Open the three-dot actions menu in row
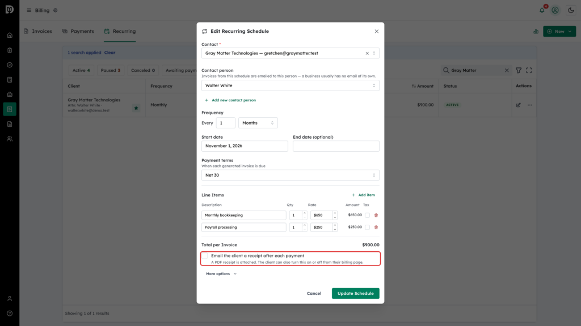581x326 pixels. (x=530, y=105)
